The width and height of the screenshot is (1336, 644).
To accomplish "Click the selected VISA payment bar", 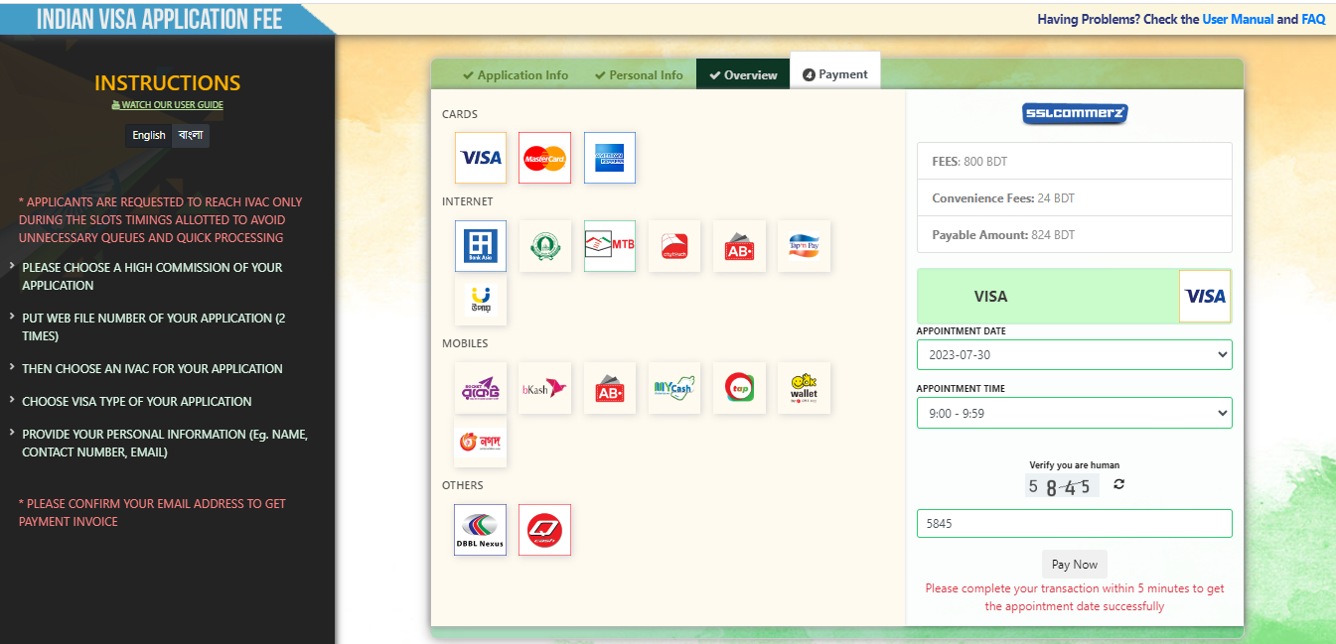I will (x=1074, y=296).
